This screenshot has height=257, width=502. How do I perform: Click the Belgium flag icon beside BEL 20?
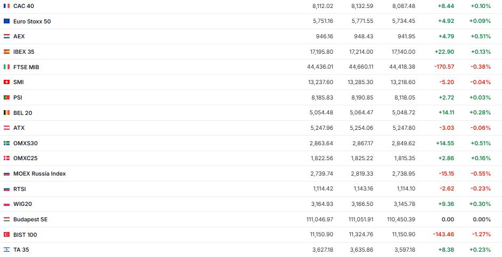(6, 113)
